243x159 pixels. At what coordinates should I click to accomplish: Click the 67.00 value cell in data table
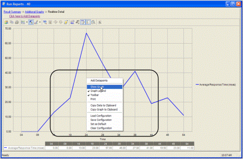[x=106, y=148]
